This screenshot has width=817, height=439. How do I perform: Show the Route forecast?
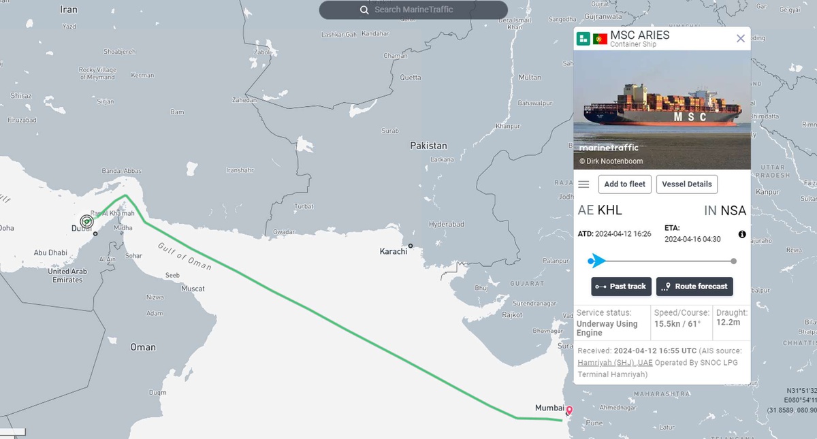click(694, 287)
